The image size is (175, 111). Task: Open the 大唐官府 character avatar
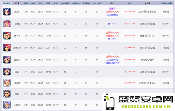7,48
